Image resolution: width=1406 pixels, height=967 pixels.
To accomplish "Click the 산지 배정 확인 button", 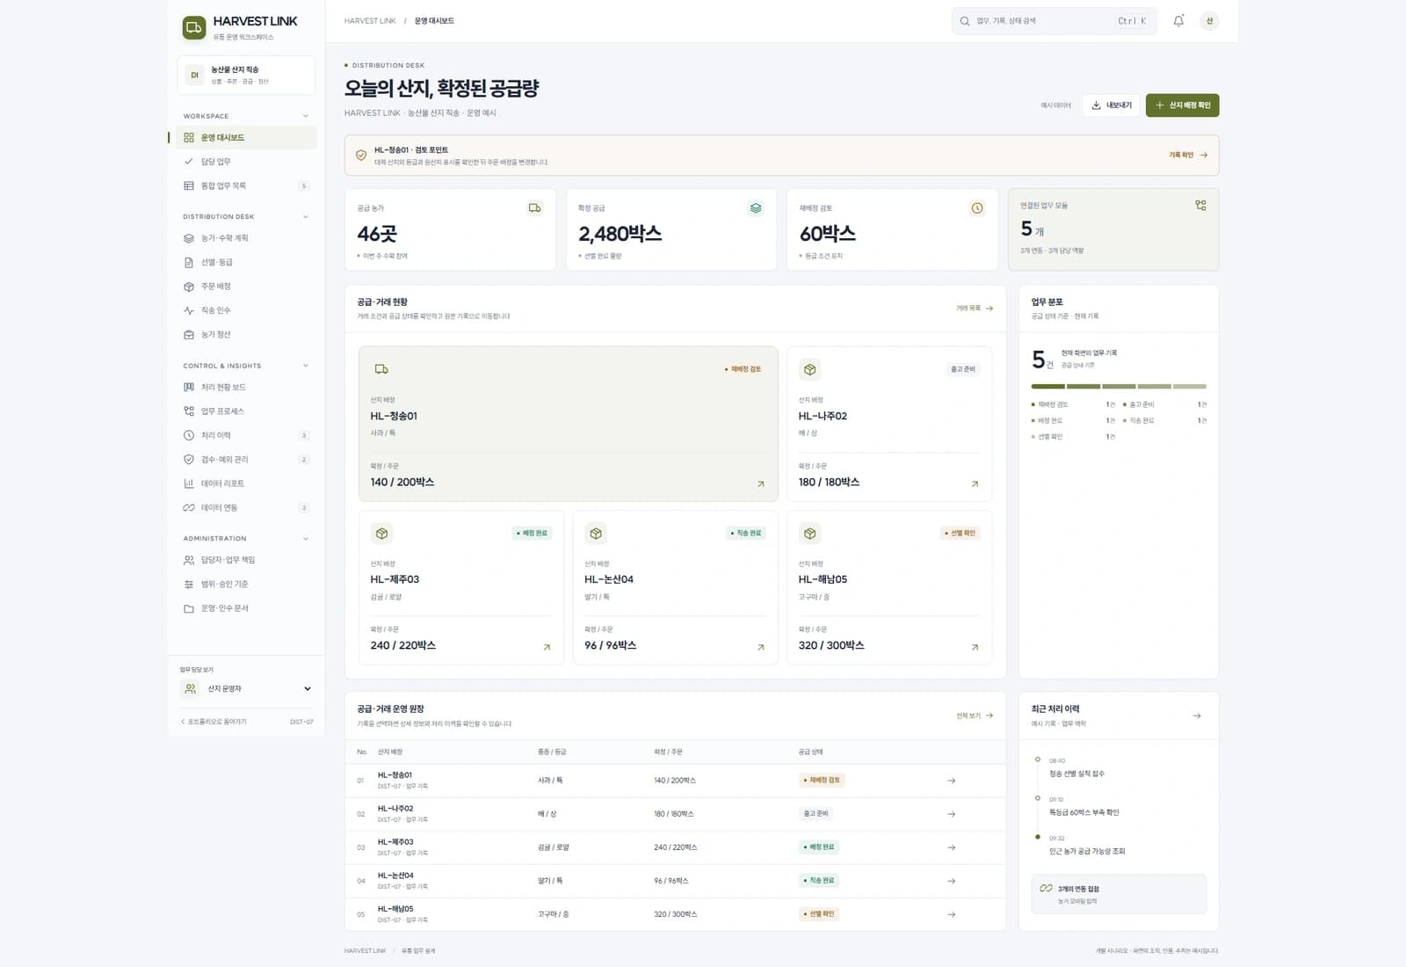I will coord(1183,105).
